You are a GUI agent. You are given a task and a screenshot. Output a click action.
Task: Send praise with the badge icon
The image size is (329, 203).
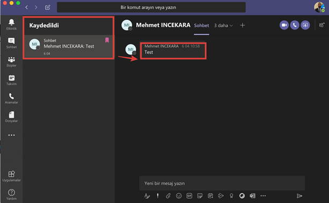231,196
